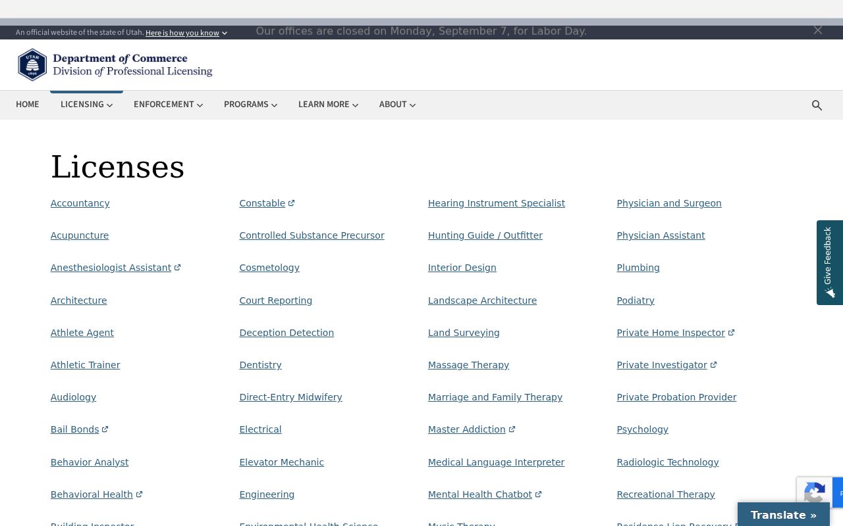Expand the Programs dropdown menu

pyautogui.click(x=250, y=105)
